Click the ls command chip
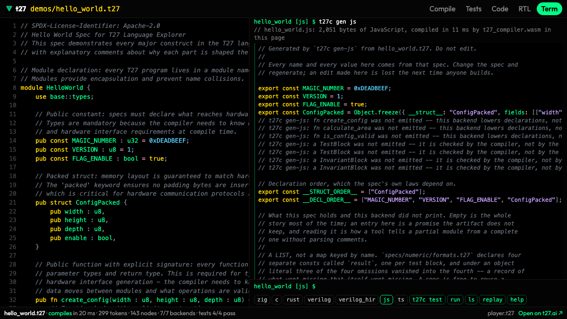This screenshot has height=319, width=567. 471,300
